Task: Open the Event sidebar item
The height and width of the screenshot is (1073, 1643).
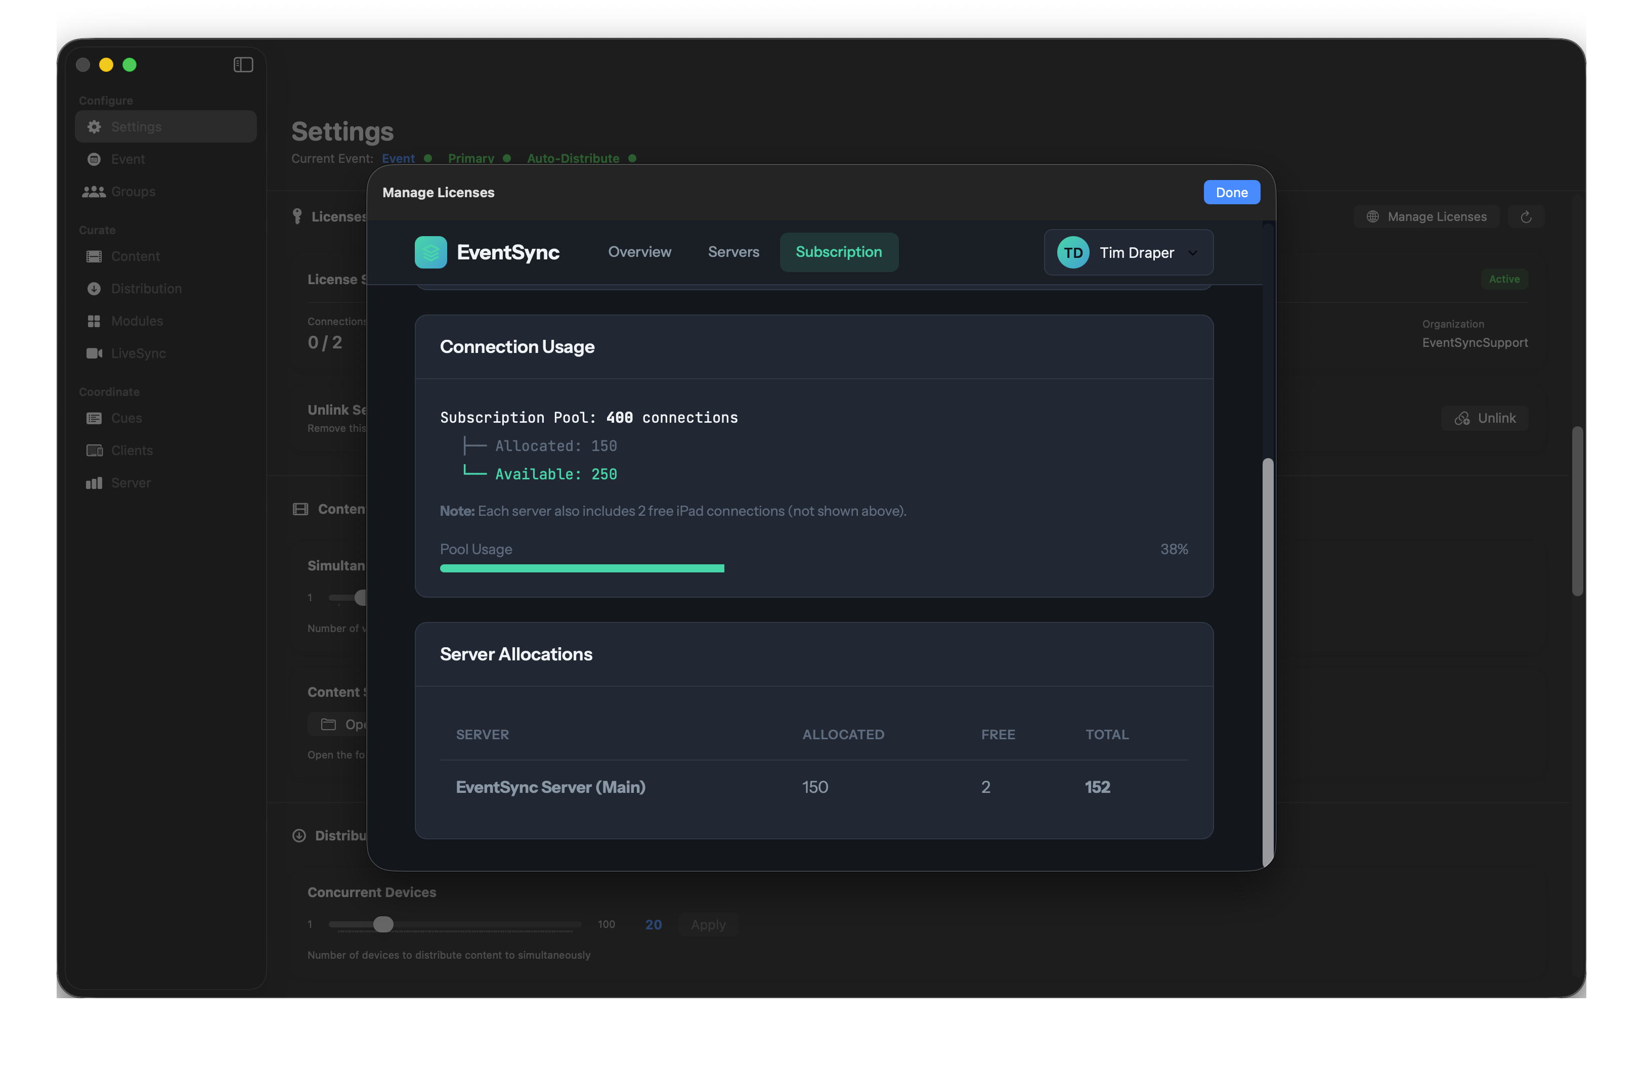Action: coord(166,159)
